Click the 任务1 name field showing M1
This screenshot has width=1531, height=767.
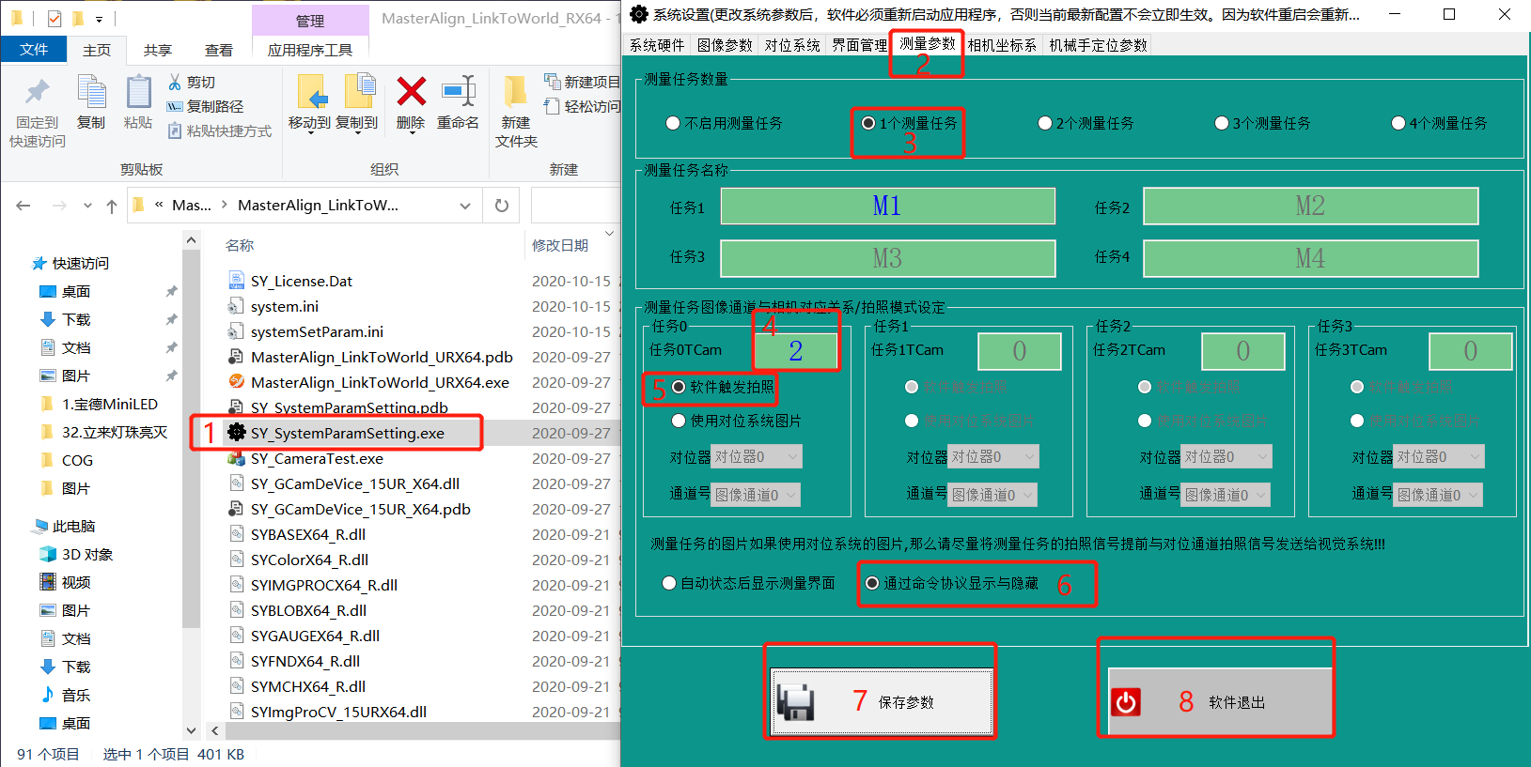pyautogui.click(x=887, y=206)
